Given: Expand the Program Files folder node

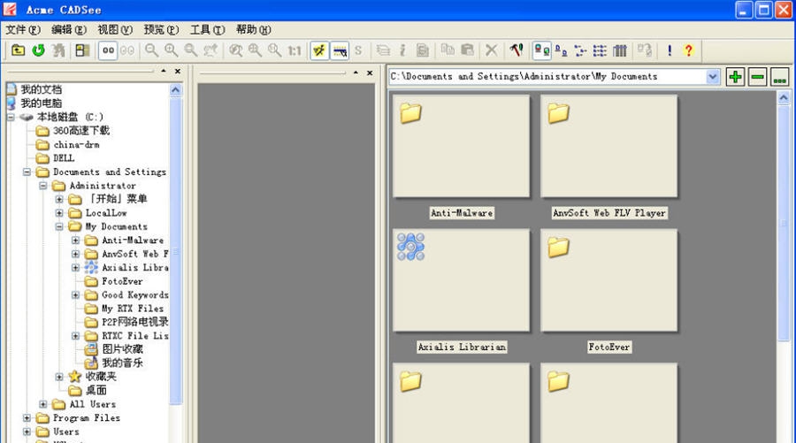Looking at the screenshot, I should point(27,418).
